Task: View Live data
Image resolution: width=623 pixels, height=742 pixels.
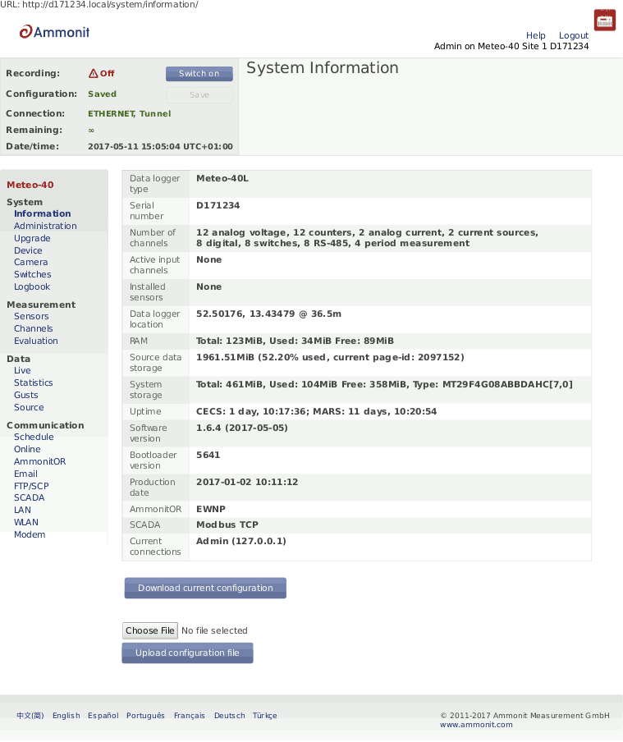Action: [22, 370]
